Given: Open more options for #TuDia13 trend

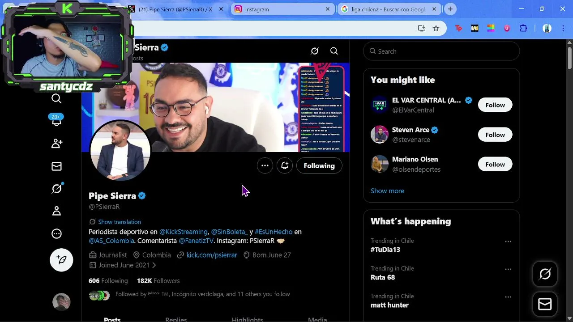Looking at the screenshot, I should coord(508,241).
